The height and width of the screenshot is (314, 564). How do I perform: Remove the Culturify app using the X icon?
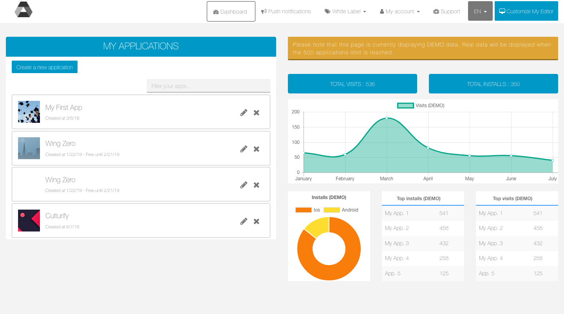(257, 221)
